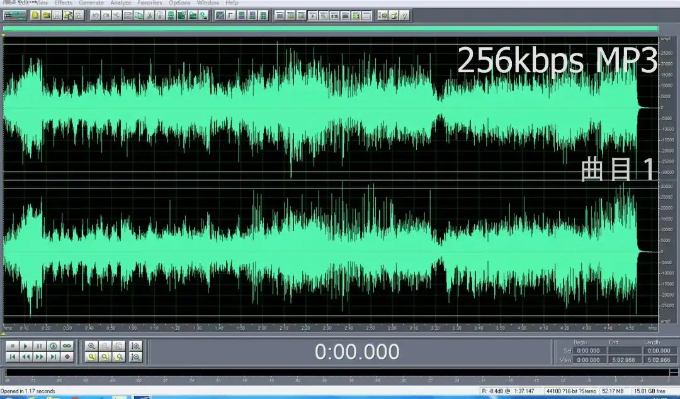Jump to the beginning of the file
Image resolution: width=680 pixels, height=399 pixels.
[x=12, y=357]
